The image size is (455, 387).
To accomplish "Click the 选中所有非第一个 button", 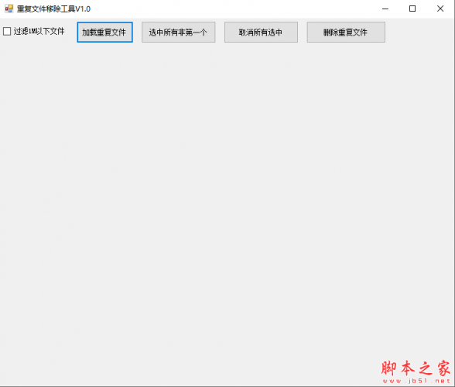I will [x=179, y=33].
